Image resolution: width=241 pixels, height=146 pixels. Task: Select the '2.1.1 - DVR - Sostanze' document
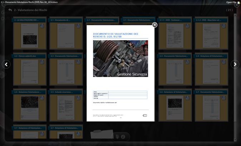tap(175, 36)
